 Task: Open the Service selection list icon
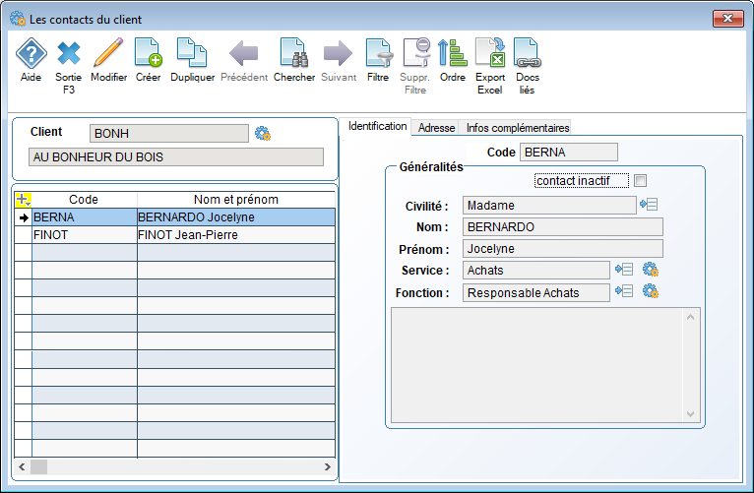624,269
